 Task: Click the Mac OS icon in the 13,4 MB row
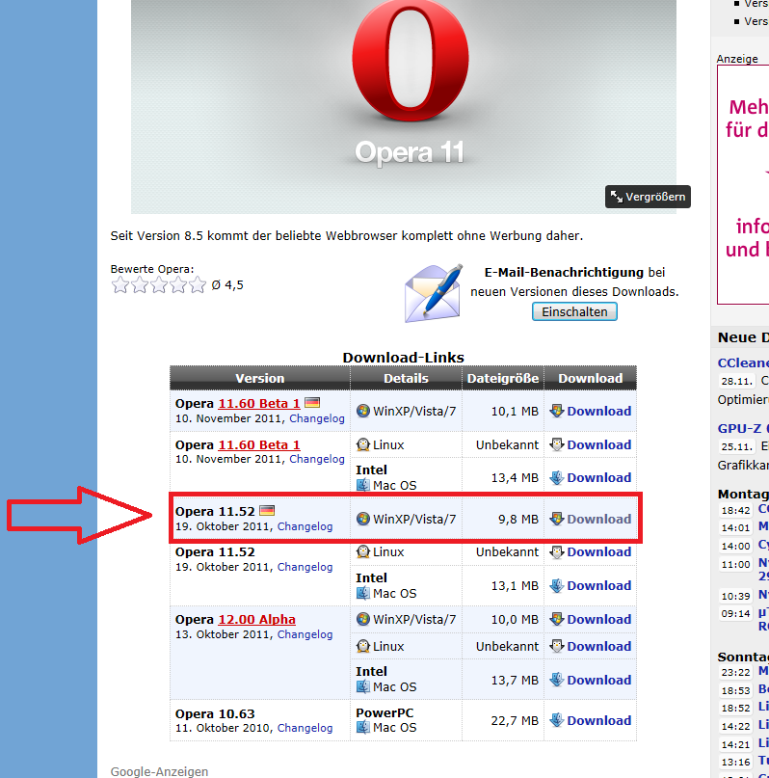click(363, 485)
